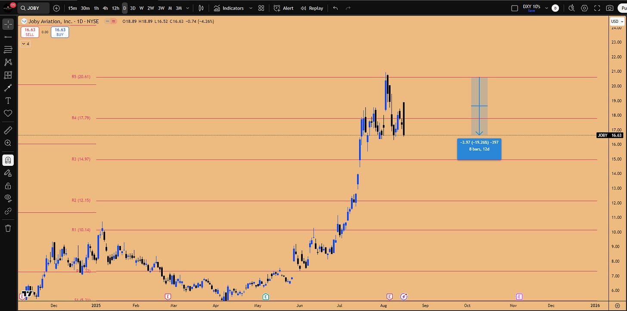
Task: Open the indicator templates grid icon
Action: pos(261,8)
